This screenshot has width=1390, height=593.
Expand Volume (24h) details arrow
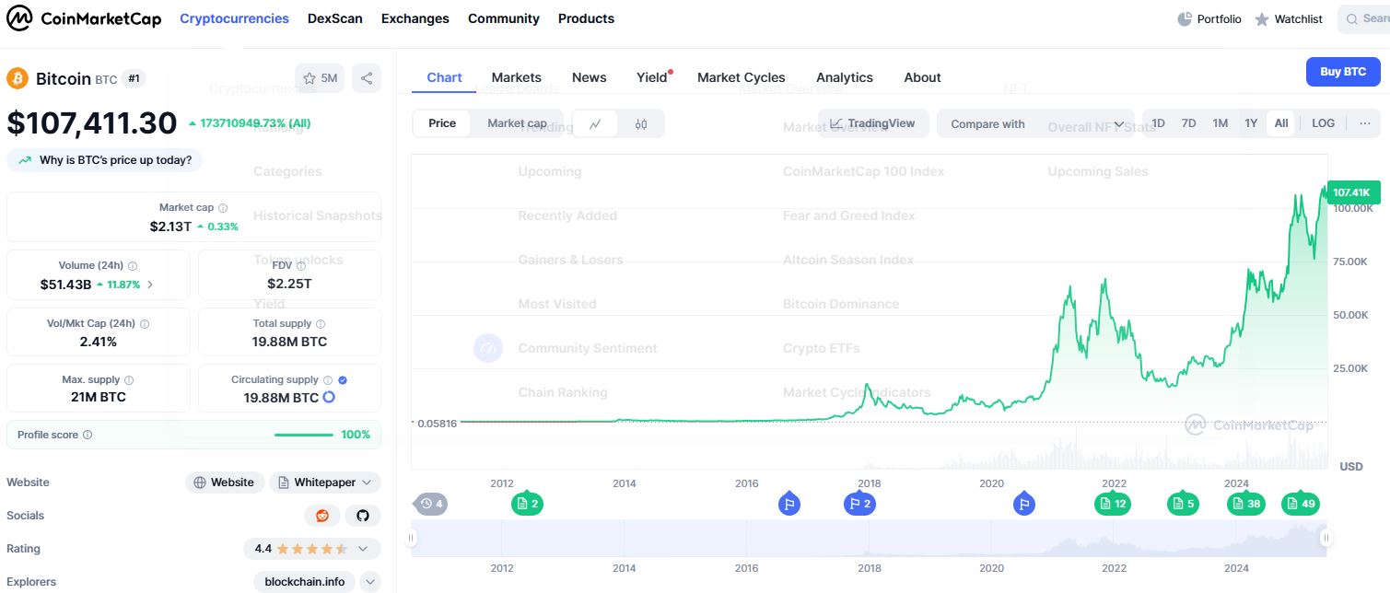pos(150,285)
